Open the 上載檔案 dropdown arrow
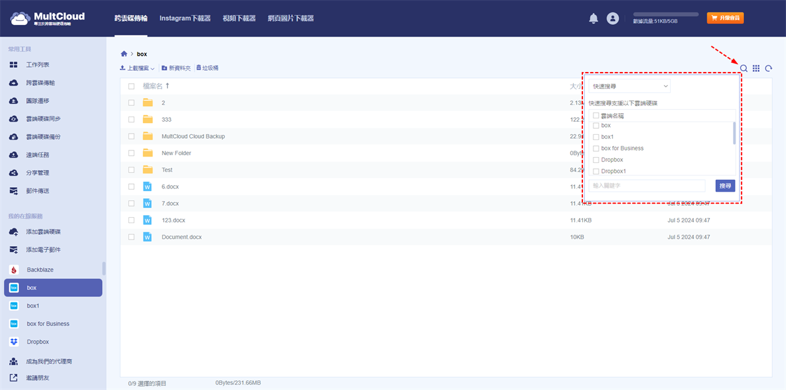This screenshot has width=786, height=390. (153, 68)
